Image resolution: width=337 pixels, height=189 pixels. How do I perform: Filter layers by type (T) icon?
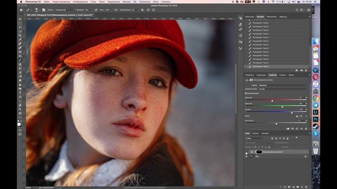[280, 139]
